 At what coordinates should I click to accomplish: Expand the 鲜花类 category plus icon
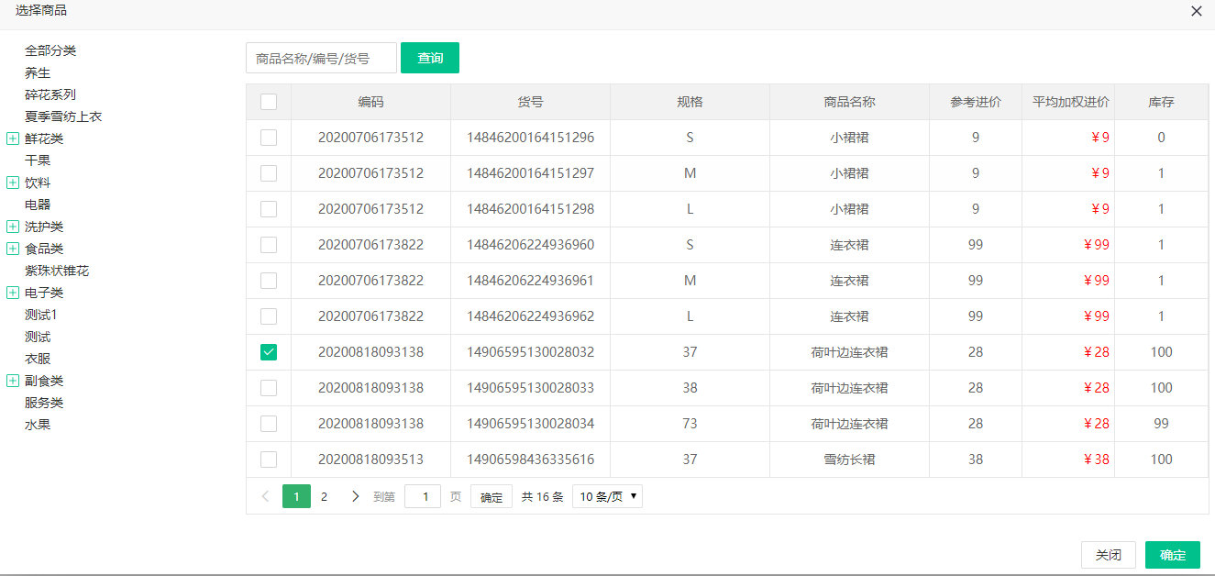(13, 138)
